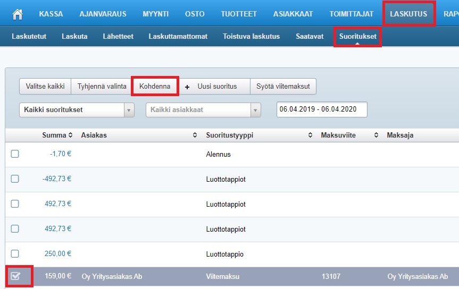
Task: Sort by Maksuviite column arrows
Action: (377, 135)
